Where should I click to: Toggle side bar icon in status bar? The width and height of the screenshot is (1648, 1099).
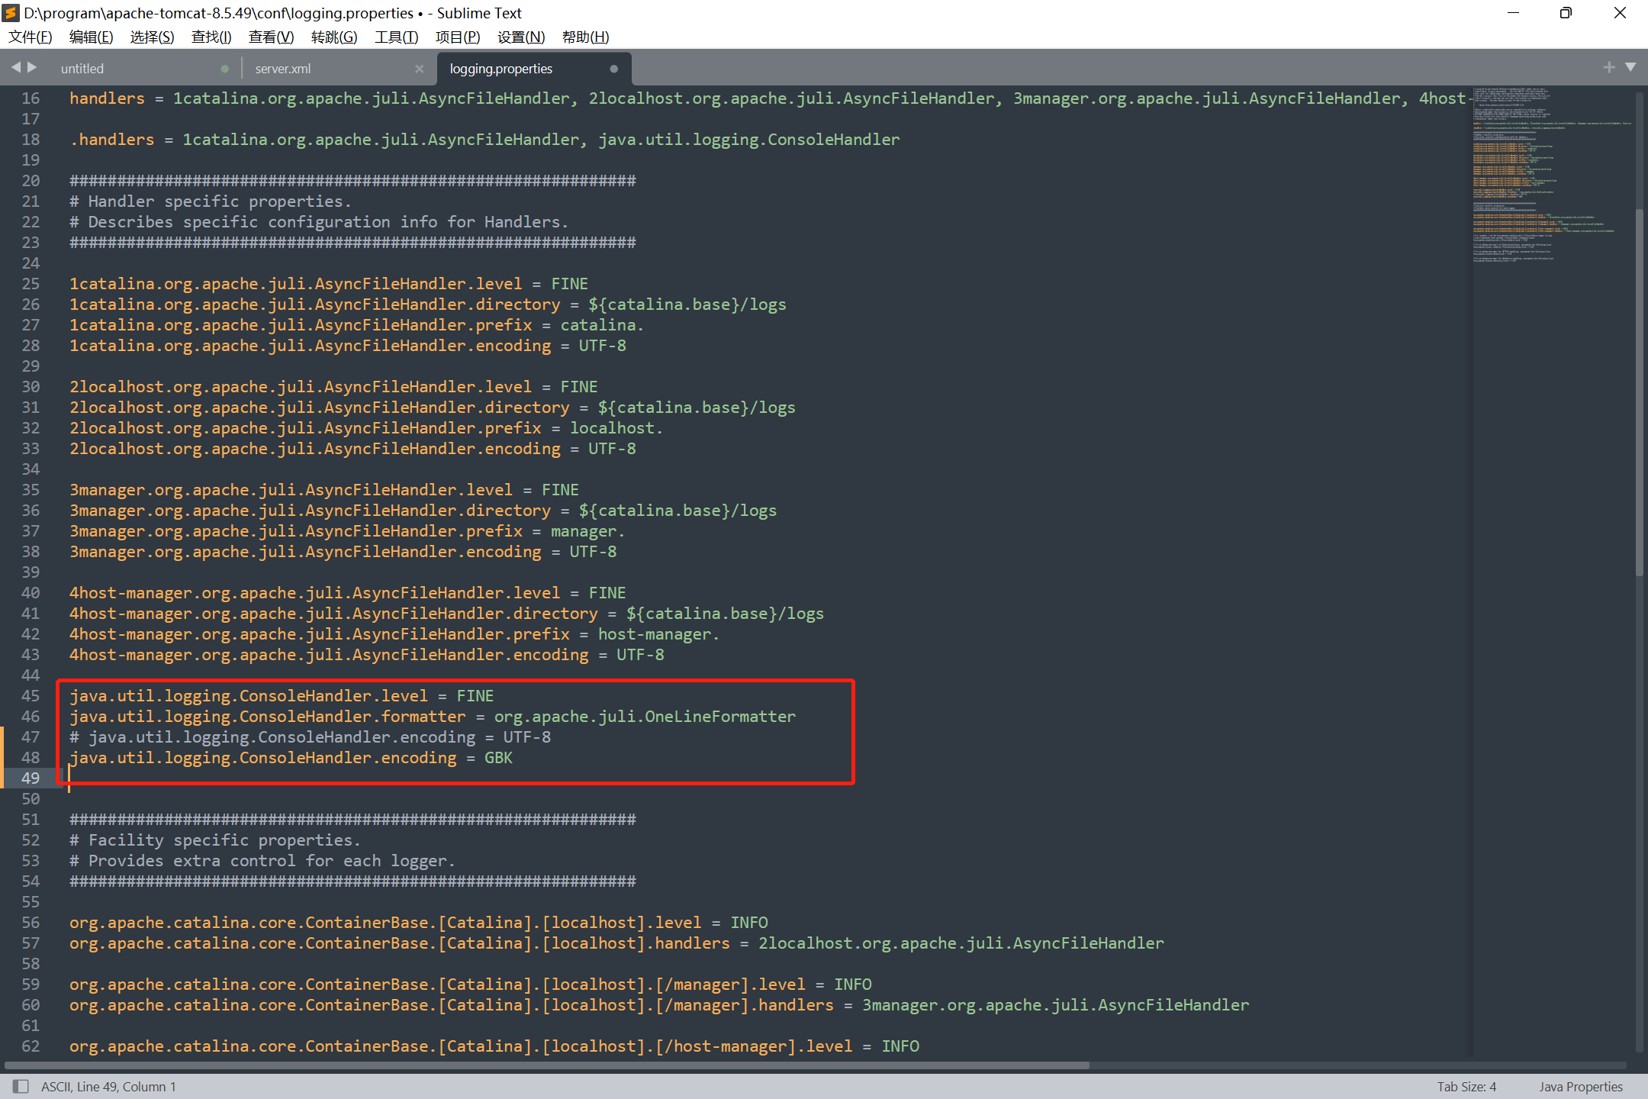tap(21, 1086)
